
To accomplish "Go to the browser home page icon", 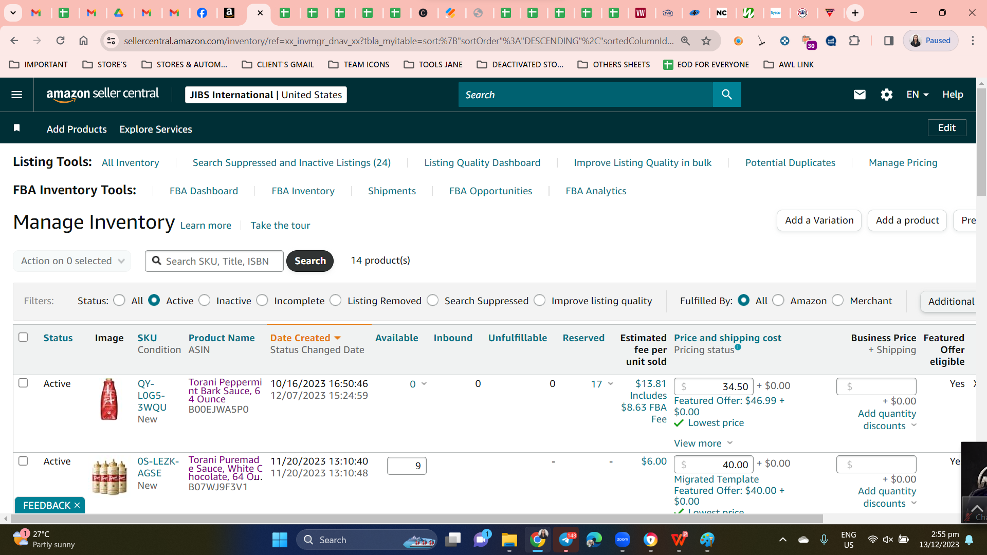I will (x=83, y=41).
